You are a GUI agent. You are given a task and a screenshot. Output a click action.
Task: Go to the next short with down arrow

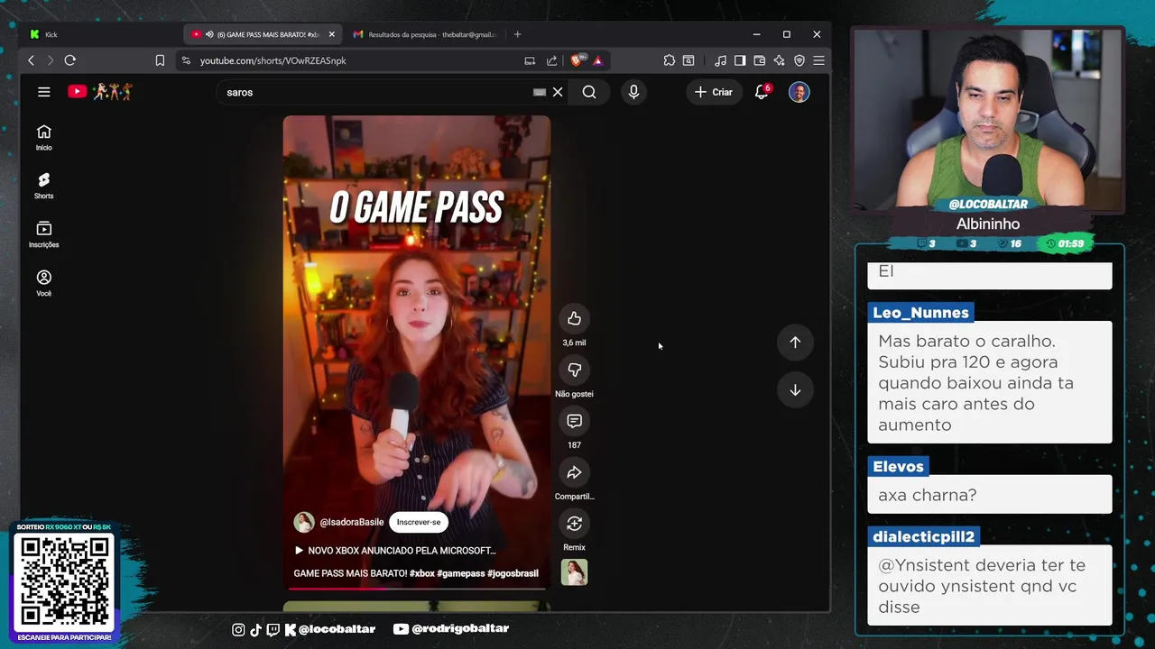coord(795,390)
